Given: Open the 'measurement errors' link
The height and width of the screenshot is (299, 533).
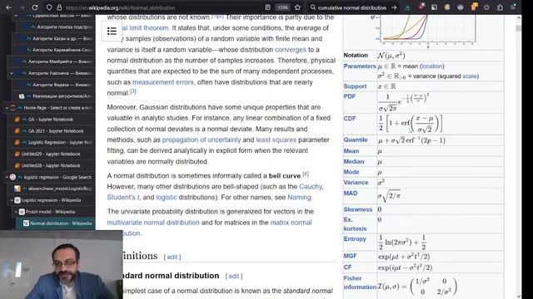Looking at the screenshot, I should [x=163, y=82].
